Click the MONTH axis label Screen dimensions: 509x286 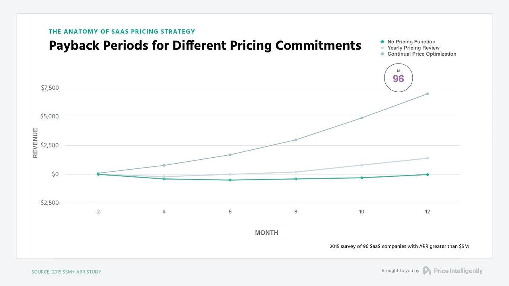[266, 233]
